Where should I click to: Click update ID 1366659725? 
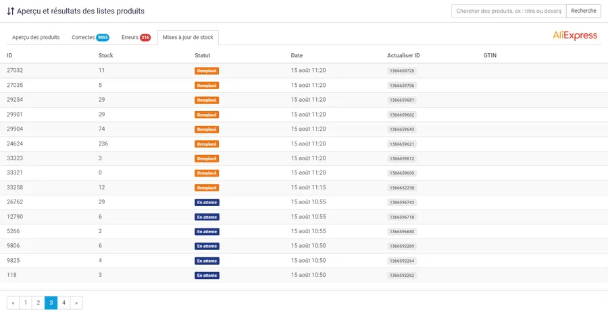402,71
